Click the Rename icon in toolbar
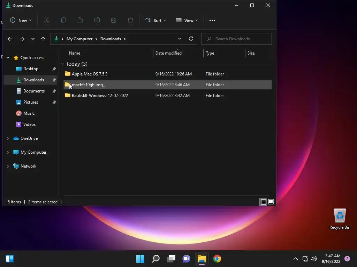This screenshot has width=357, height=267. click(97, 21)
